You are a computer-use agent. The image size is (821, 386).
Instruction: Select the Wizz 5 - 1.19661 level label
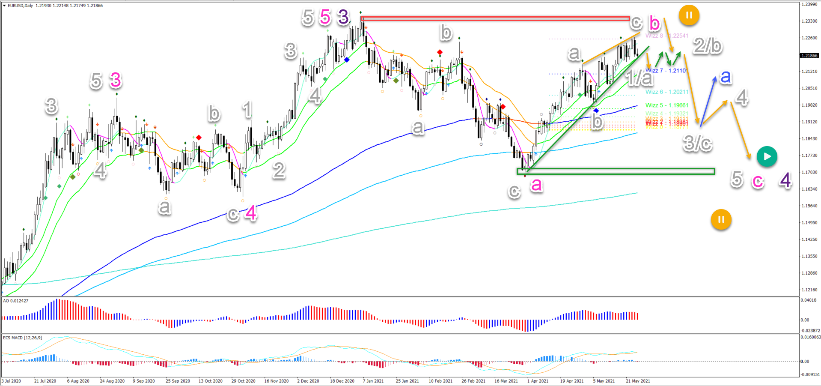(x=667, y=105)
